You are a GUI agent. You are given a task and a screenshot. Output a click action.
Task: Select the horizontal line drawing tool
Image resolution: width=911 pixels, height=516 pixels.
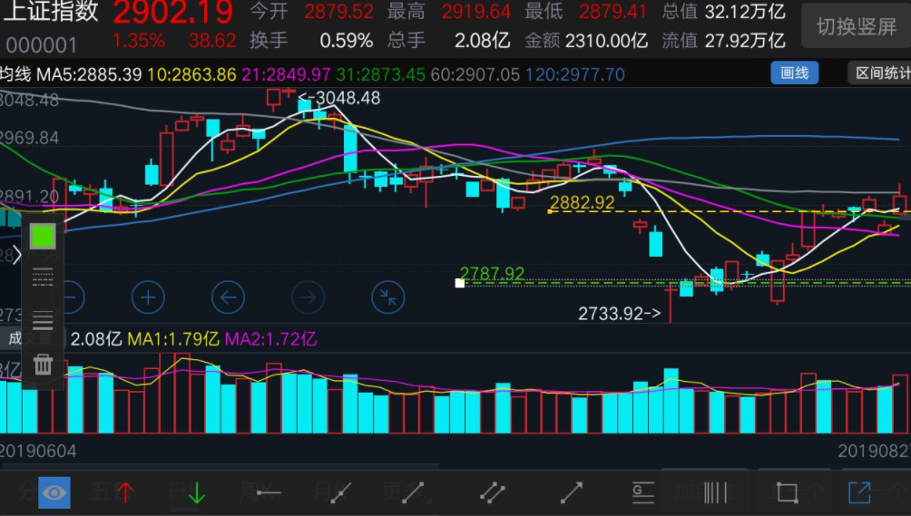point(269,492)
